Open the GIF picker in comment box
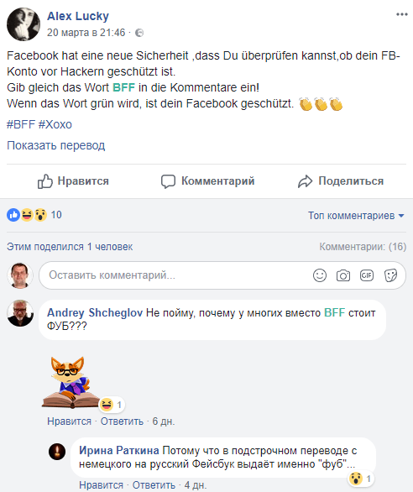 (367, 275)
